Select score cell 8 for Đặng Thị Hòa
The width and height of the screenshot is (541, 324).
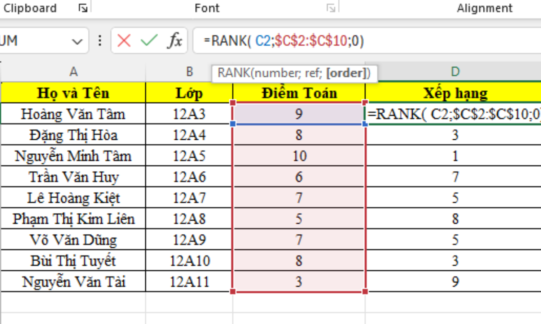(x=299, y=135)
